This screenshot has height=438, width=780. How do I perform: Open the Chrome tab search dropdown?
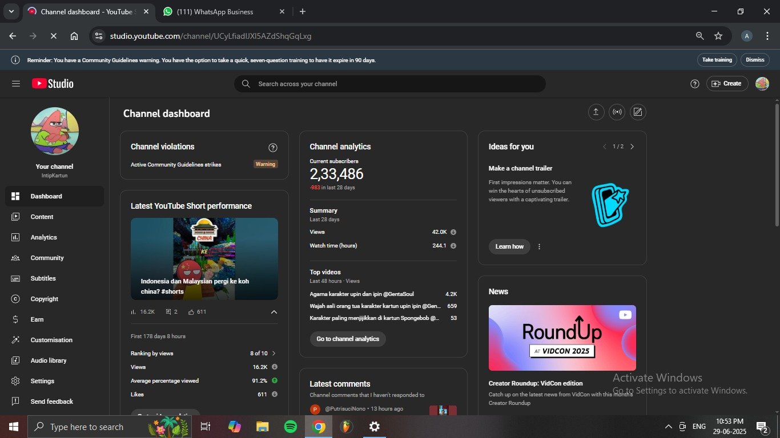11,11
